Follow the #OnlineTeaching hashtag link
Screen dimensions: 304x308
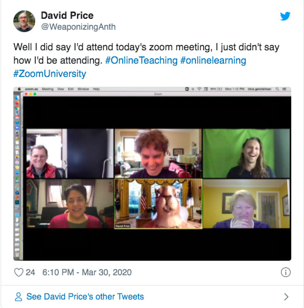pyautogui.click(x=141, y=60)
